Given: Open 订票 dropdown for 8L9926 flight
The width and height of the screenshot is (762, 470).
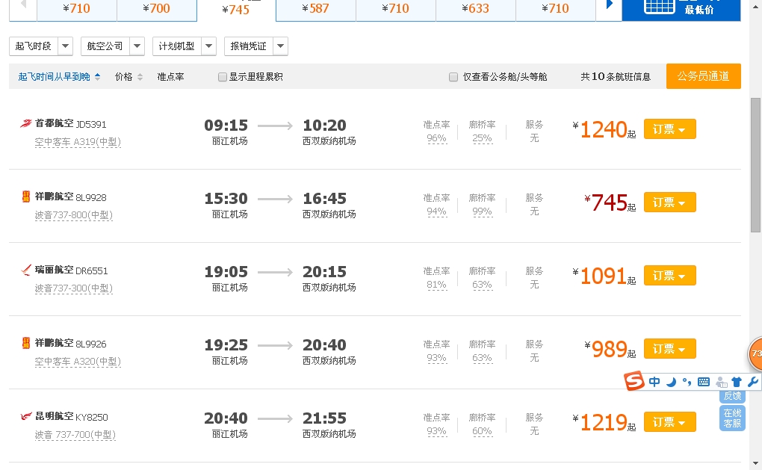Looking at the screenshot, I should [669, 349].
